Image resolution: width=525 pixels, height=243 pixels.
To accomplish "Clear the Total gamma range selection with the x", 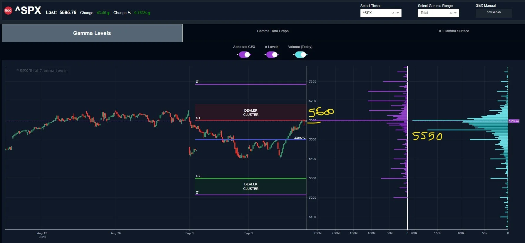I will 451,13.
